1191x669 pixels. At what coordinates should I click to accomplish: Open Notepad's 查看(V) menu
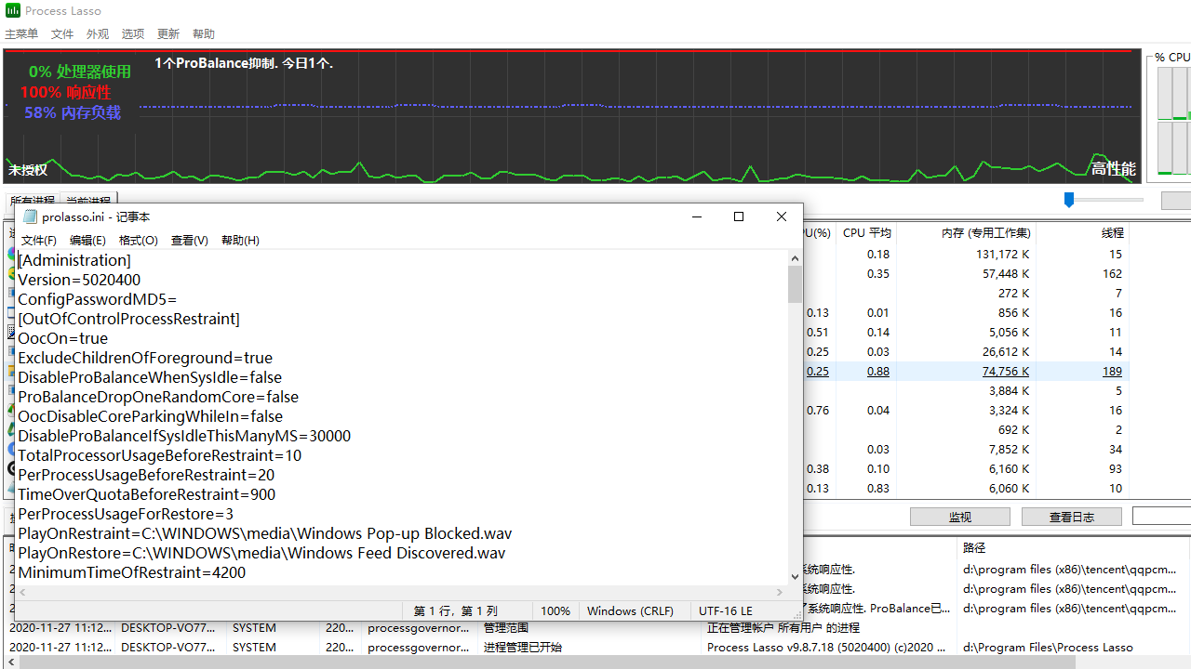point(189,241)
